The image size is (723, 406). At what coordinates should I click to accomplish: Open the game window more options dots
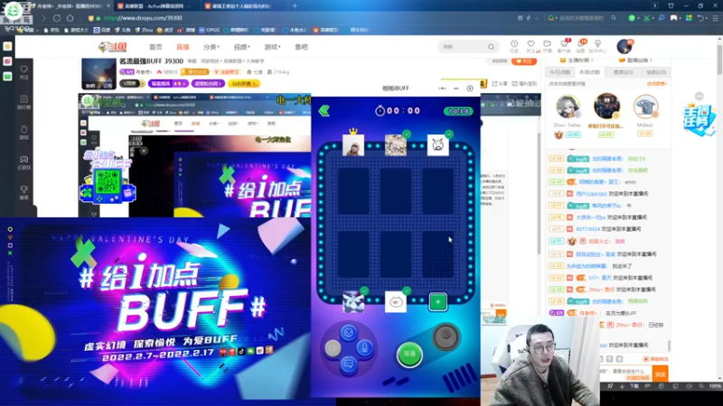point(442,88)
